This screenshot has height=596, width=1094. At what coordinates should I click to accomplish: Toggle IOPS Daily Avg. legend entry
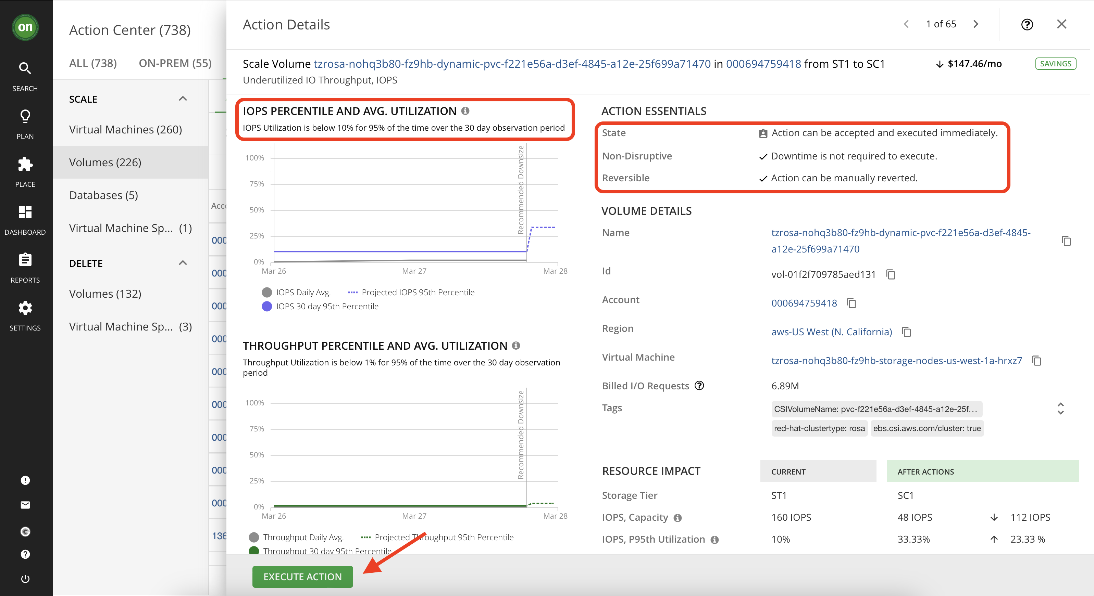pyautogui.click(x=296, y=292)
